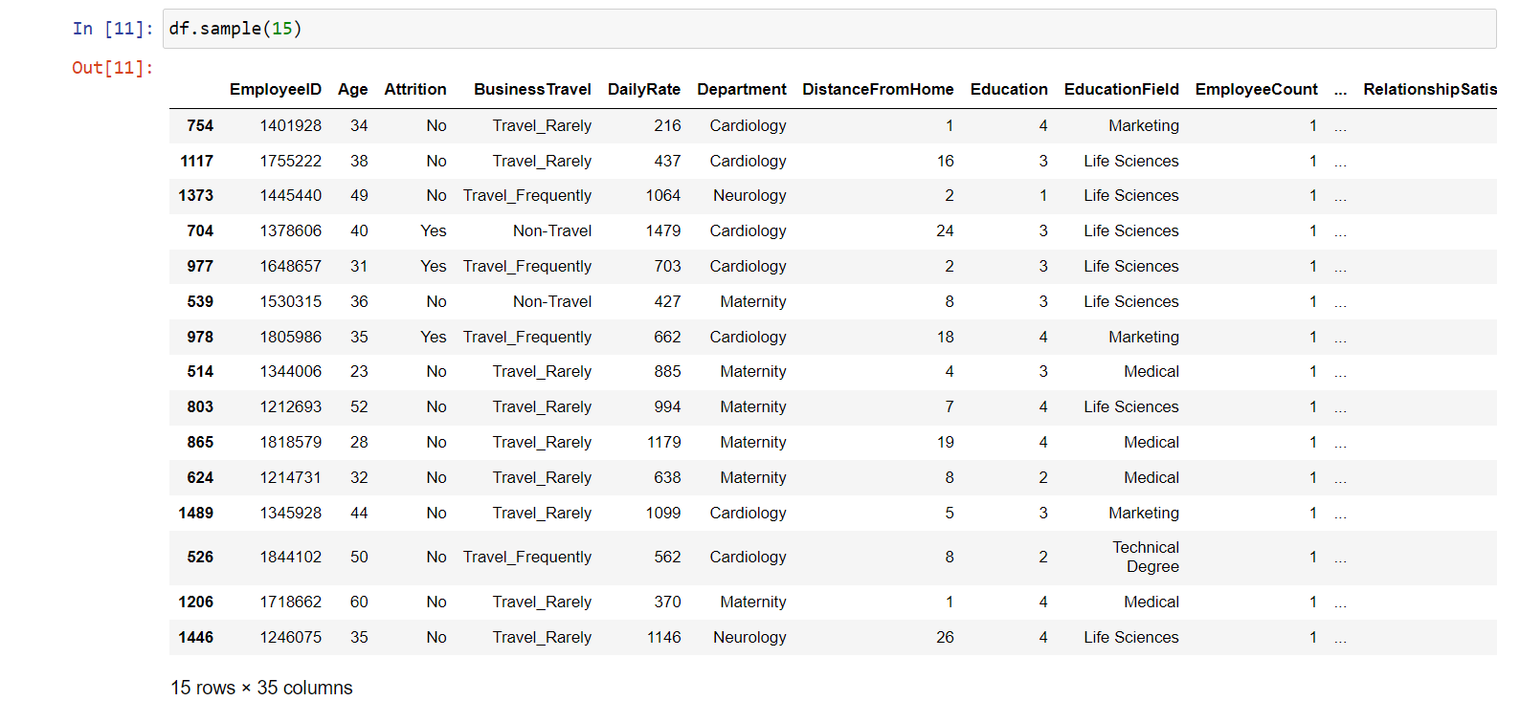Click the truncated RelationshipSatis column header
The width and height of the screenshot is (1520, 701).
tap(1430, 89)
